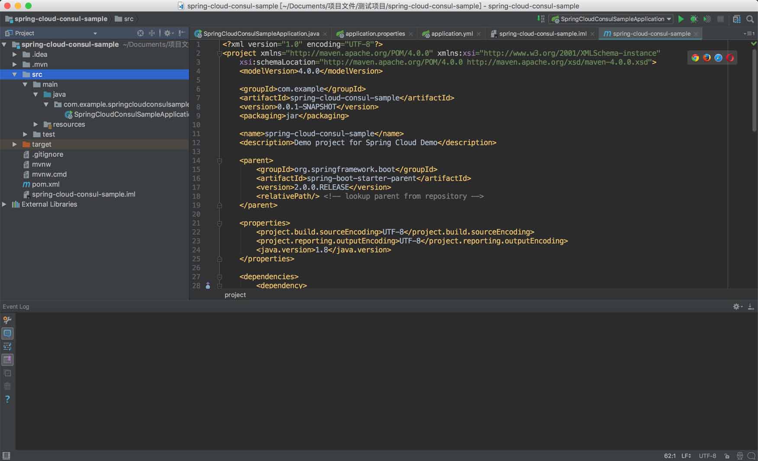Switch to the application.yml tab
Viewport: 758px width, 461px height.
pos(452,34)
